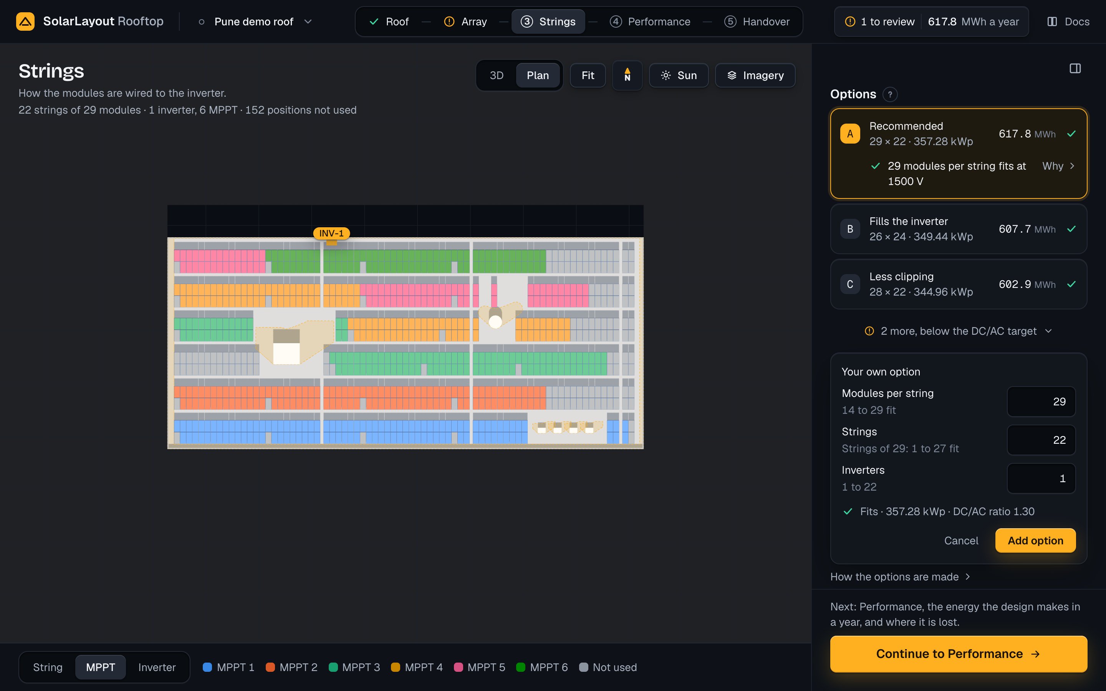Click Continue to Performance
The image size is (1106, 691).
pyautogui.click(x=959, y=654)
